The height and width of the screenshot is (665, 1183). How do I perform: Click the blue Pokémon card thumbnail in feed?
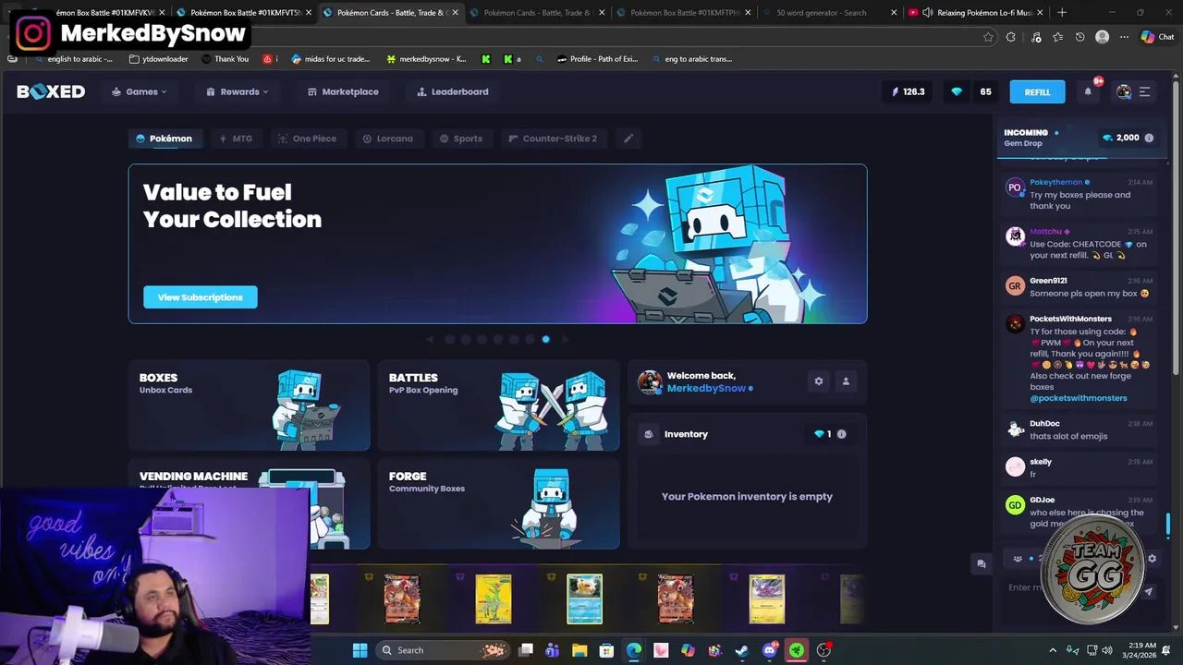(584, 598)
